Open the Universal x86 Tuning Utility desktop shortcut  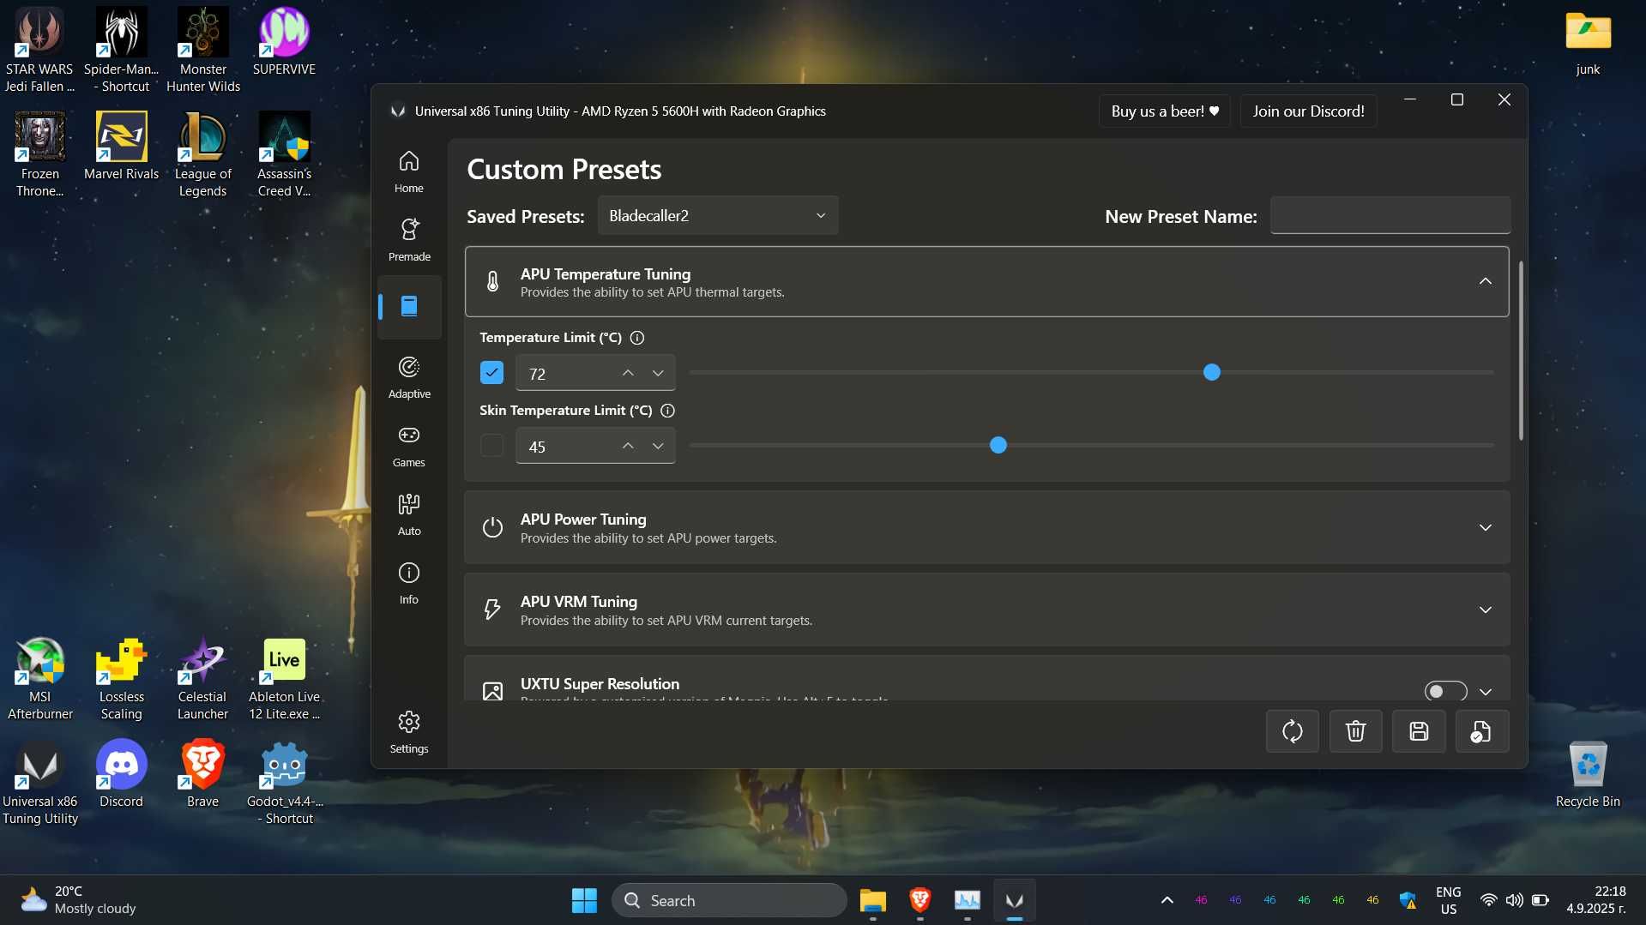[39, 782]
